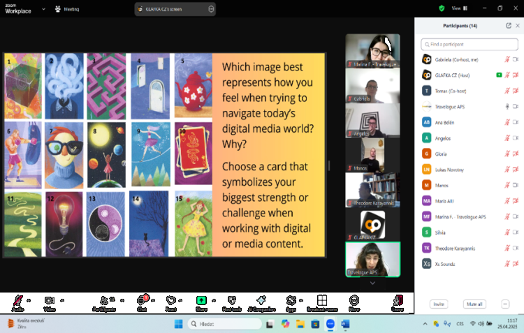Unmute microphone with the Audio button
524x333 pixels.
[17, 302]
